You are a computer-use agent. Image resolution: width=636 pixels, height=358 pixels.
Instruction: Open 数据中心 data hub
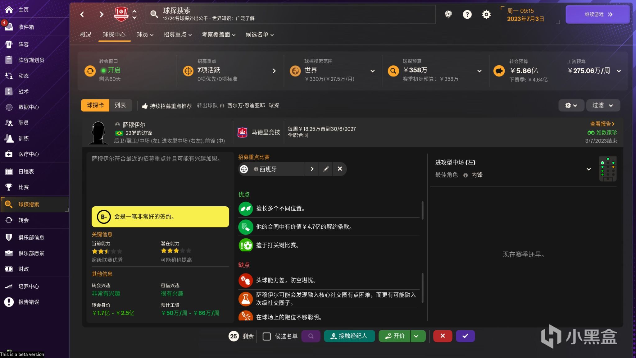(34, 107)
